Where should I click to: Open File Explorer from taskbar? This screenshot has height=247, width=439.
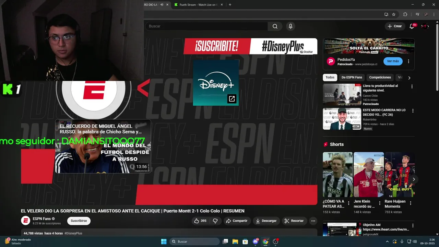coord(235,242)
